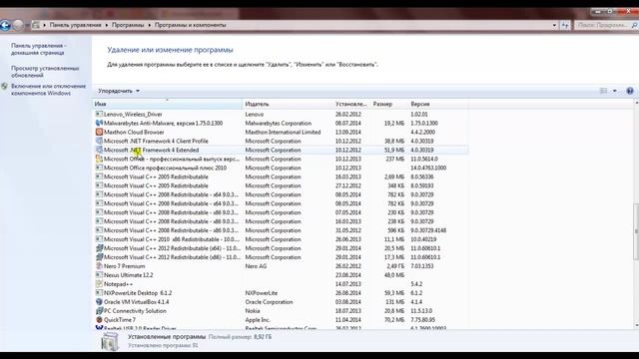Image resolution: width=639 pixels, height=359 pixels.
Task: Select the Lenovo_Wireless_Driver icon
Action: pos(99,114)
